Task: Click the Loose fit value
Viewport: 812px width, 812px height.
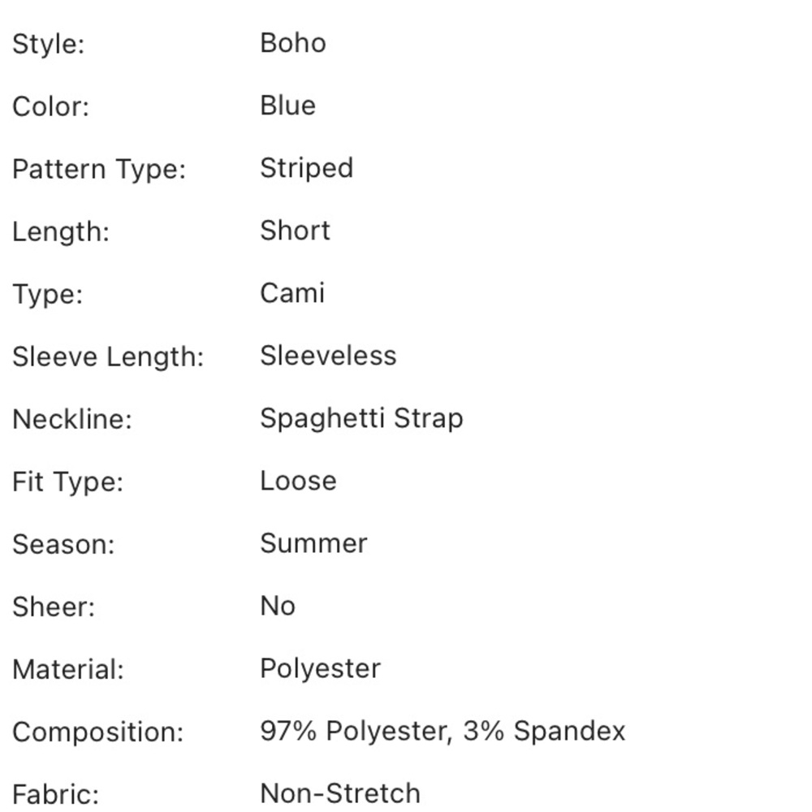Action: [298, 481]
